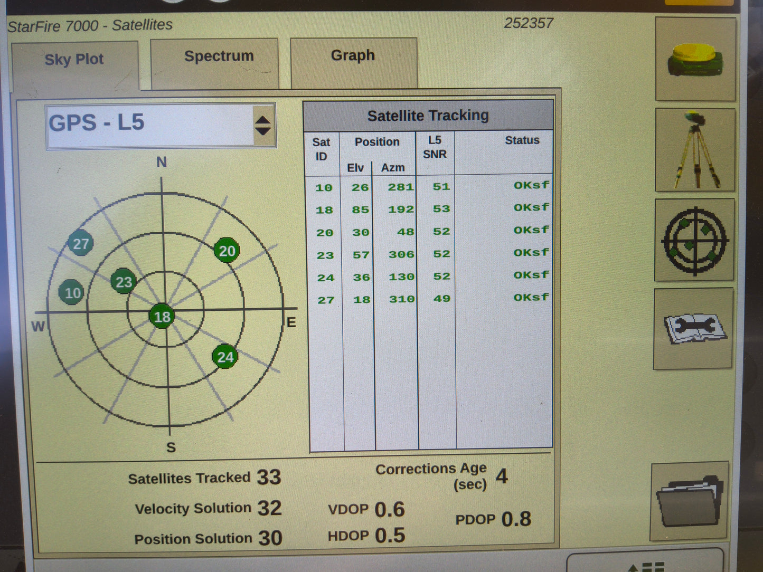Switch to the Spectrum tab
Screen dimensions: 763x572
pyautogui.click(x=214, y=63)
